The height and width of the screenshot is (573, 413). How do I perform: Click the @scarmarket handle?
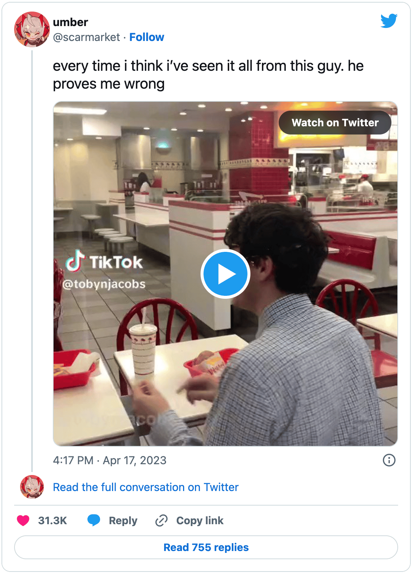coord(86,37)
